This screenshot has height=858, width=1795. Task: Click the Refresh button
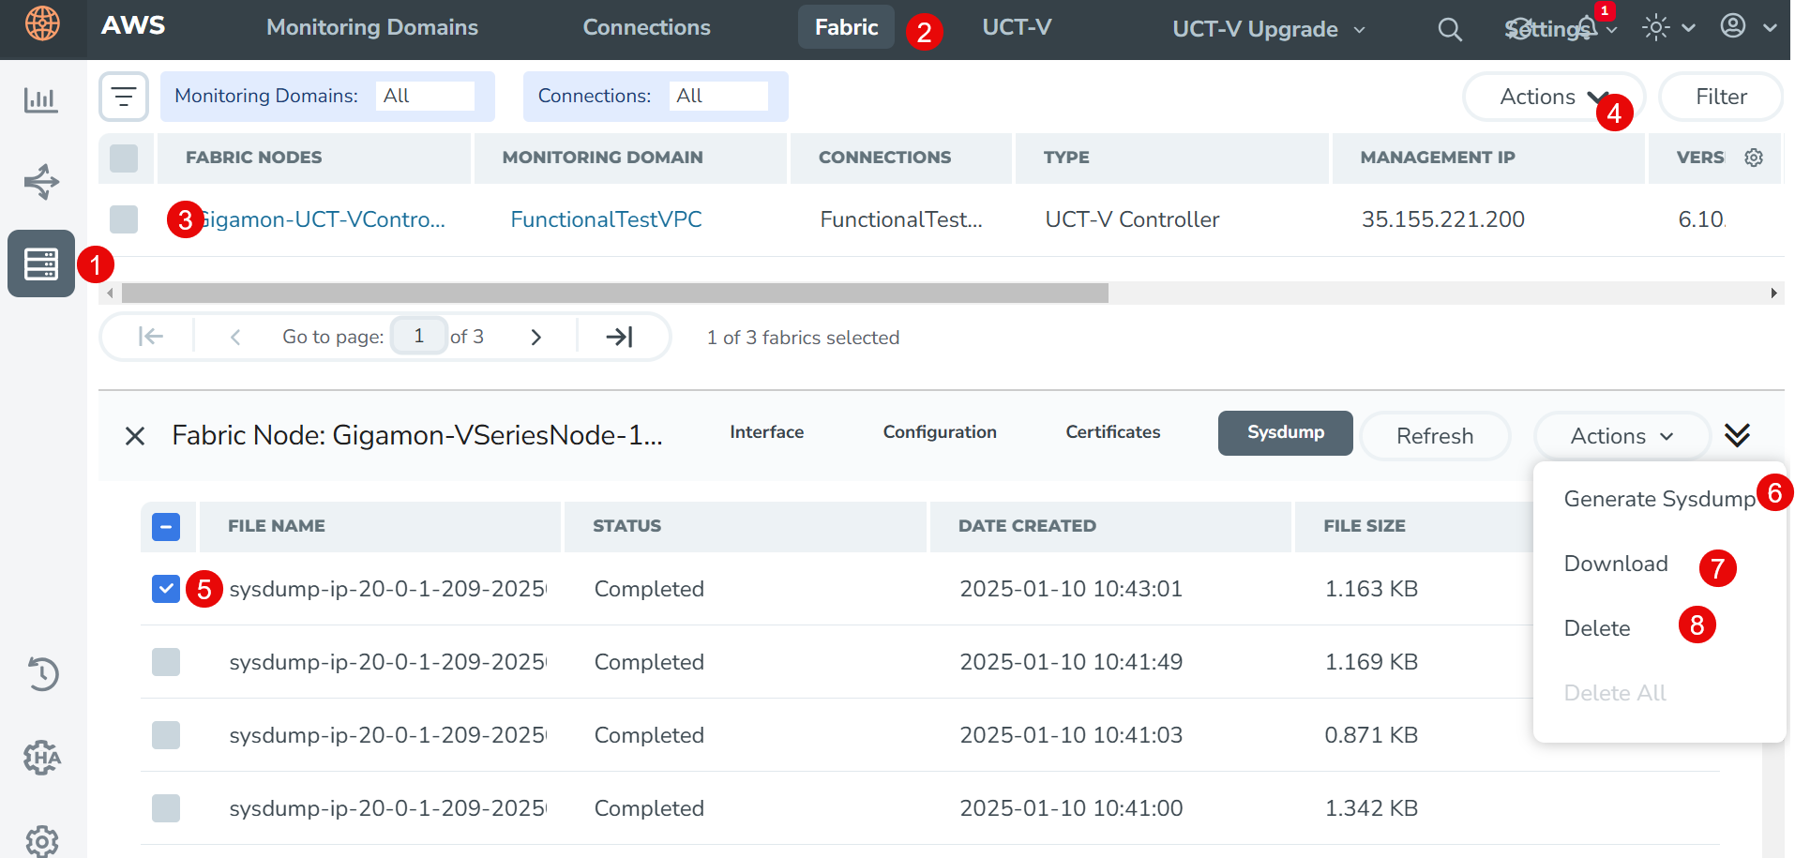click(1434, 436)
